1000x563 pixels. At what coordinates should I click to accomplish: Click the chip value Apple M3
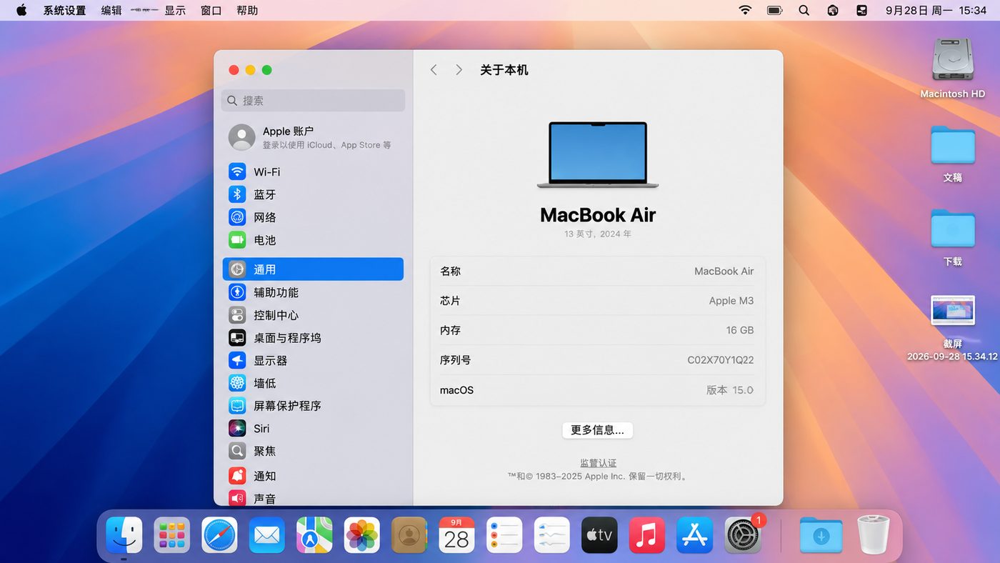pos(731,301)
